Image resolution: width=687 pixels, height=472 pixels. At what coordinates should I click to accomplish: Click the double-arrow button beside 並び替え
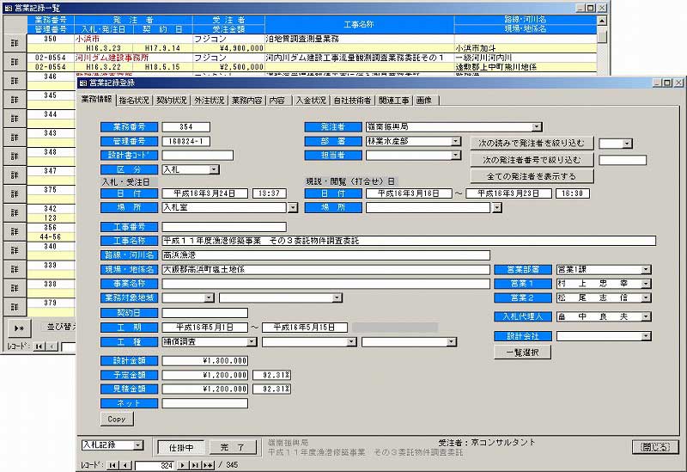[17, 328]
